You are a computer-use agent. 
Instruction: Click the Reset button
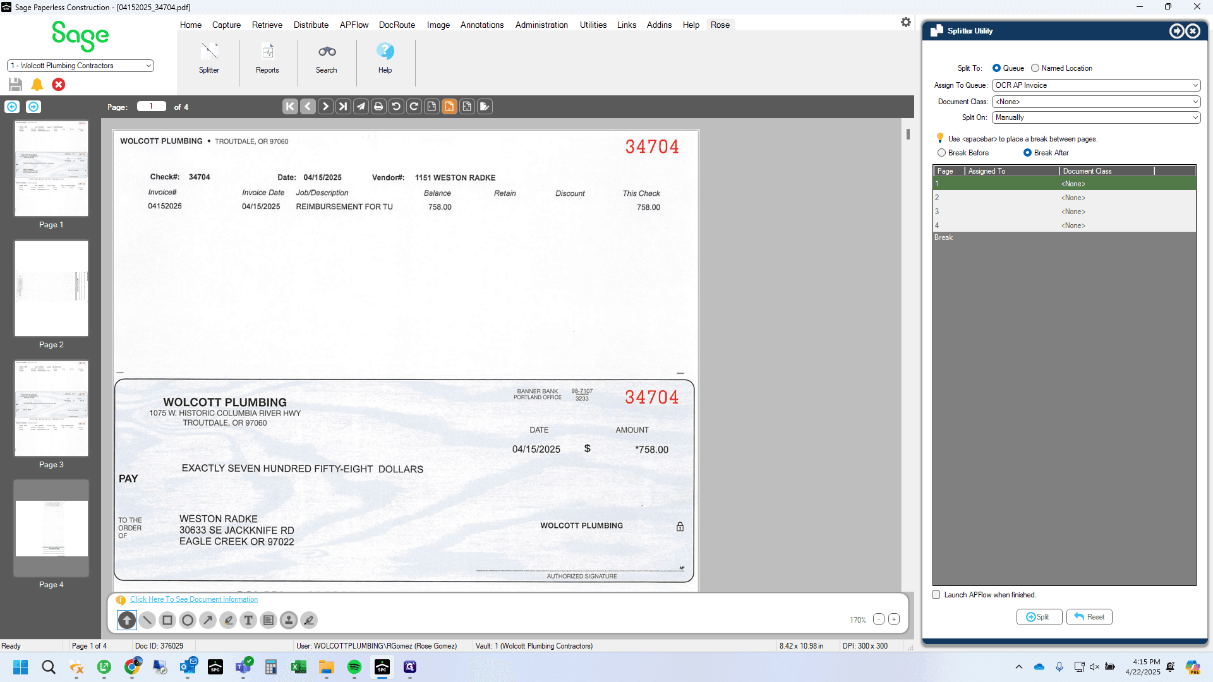pyautogui.click(x=1089, y=617)
